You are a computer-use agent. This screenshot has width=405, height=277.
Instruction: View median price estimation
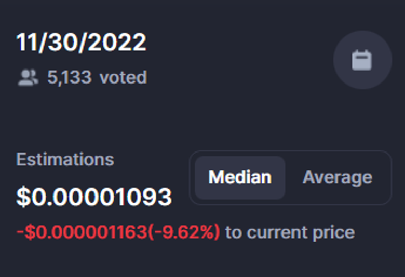(239, 177)
